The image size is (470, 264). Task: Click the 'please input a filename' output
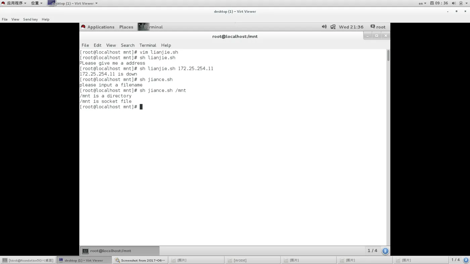click(111, 85)
